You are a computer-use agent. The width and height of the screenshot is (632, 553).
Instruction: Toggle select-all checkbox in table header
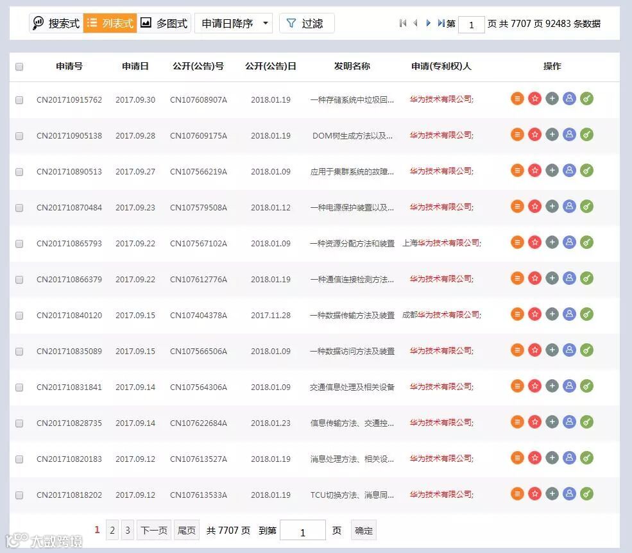click(19, 67)
